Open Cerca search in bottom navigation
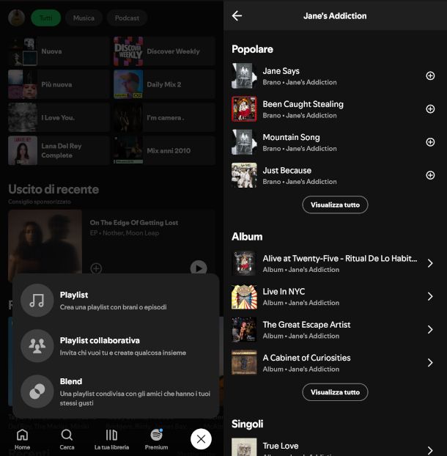Screen dimensions: 447x456 67,438
